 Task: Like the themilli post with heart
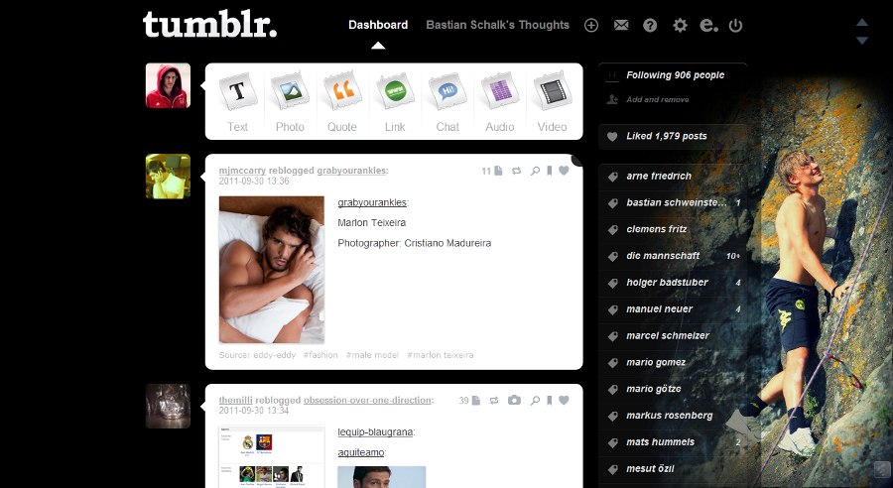coord(564,401)
